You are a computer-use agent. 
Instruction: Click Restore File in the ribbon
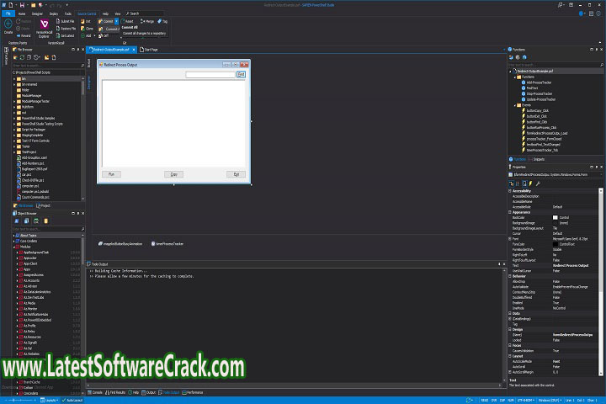pos(66,29)
